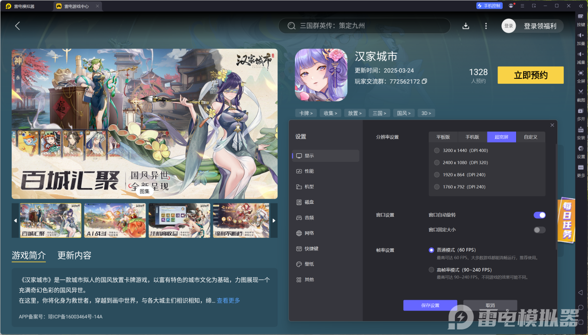Select the AI战斗 screenshot thumbnail
Screen dimensions: 588x335
pos(115,221)
